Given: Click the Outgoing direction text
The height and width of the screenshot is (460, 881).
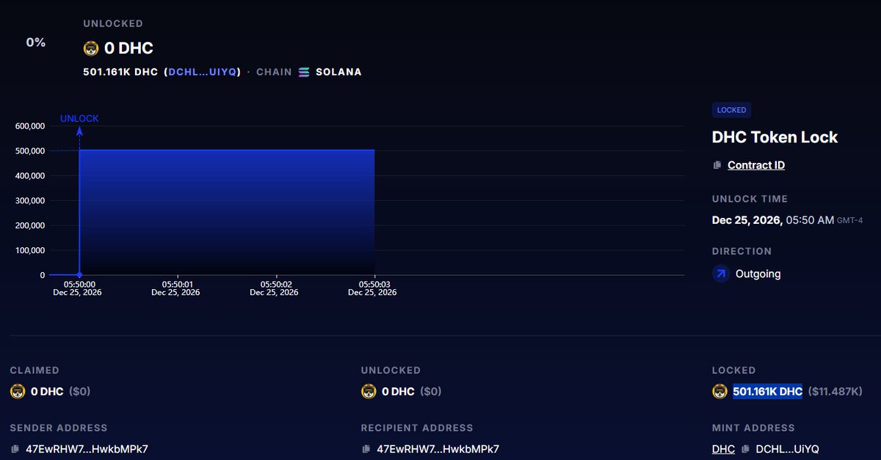Looking at the screenshot, I should (758, 274).
